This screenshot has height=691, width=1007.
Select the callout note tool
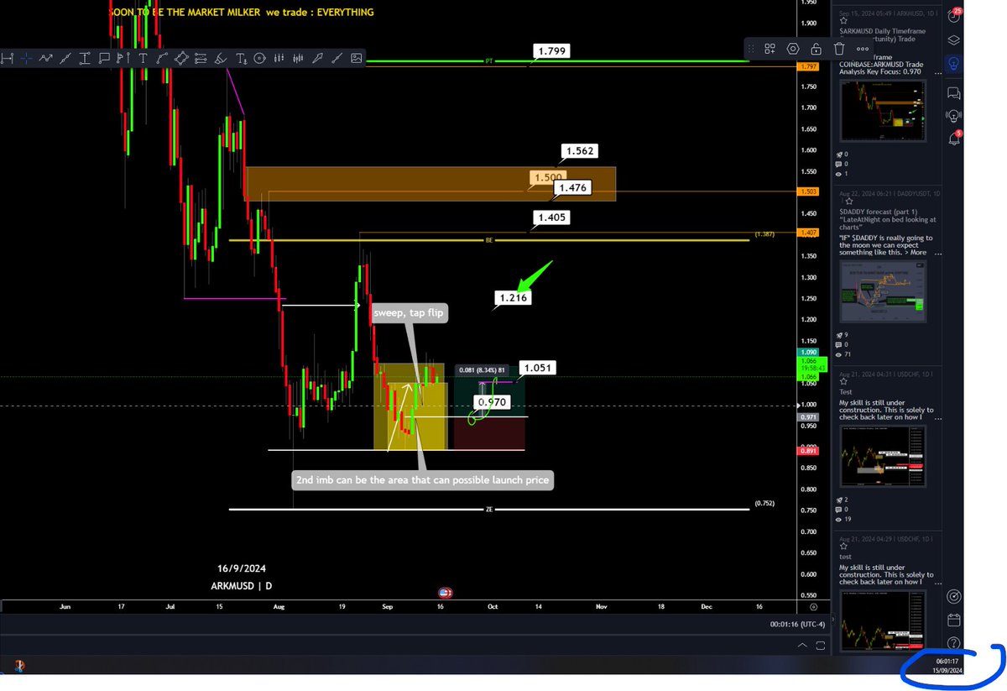104,58
